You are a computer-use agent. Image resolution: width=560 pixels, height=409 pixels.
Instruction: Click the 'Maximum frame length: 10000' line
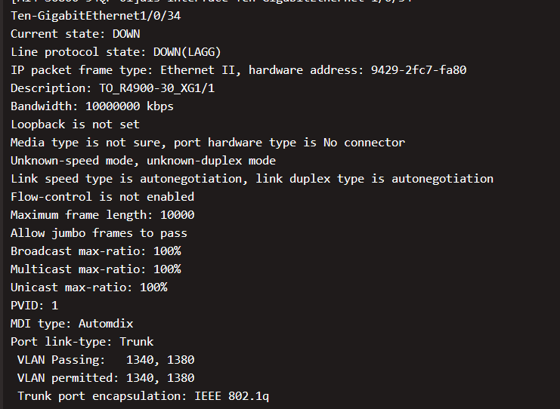point(102,215)
